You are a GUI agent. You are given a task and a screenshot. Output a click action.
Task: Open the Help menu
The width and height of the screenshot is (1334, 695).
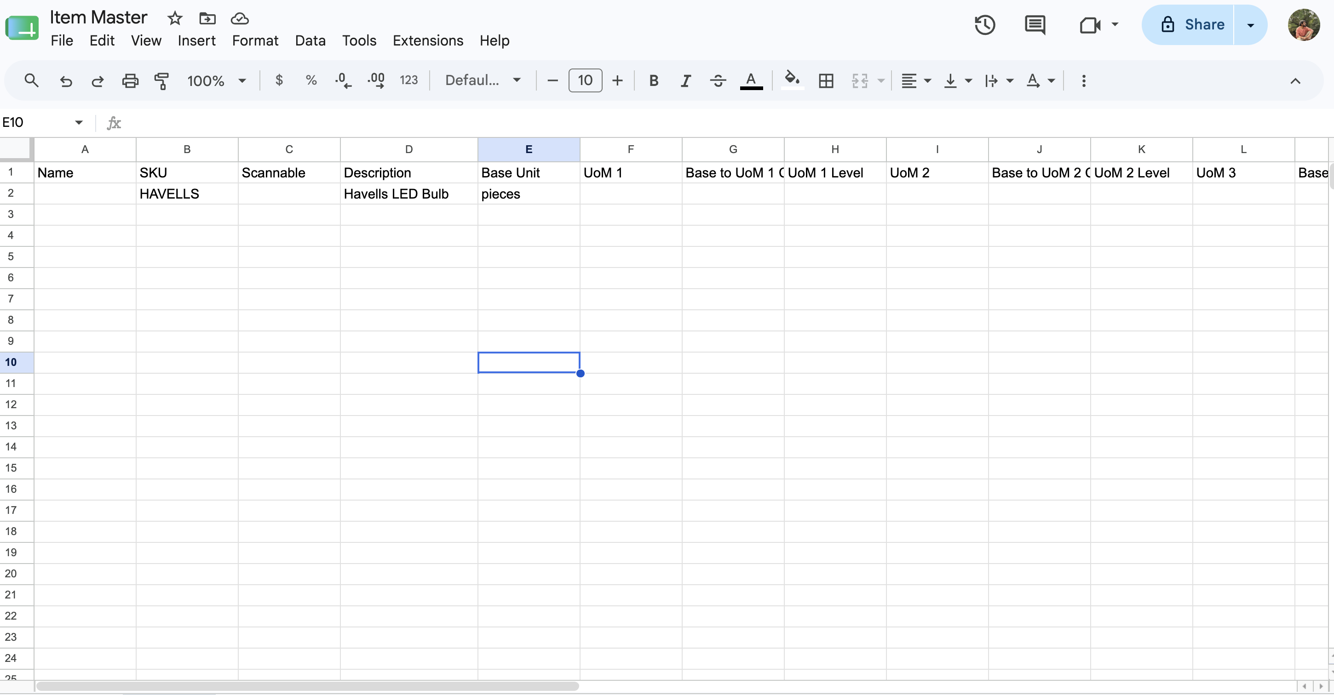tap(494, 40)
